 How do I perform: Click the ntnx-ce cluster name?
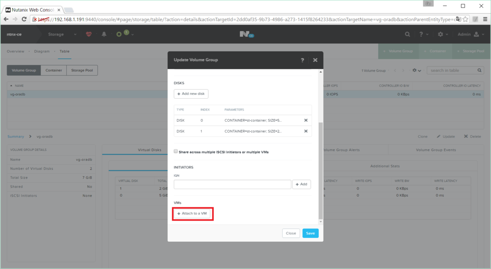[14, 34]
